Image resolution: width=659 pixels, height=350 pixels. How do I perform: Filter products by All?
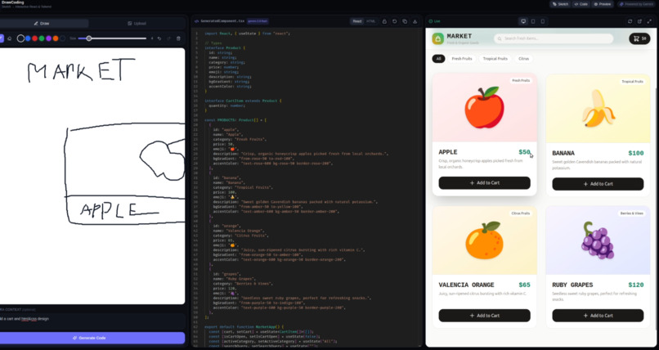click(x=438, y=59)
